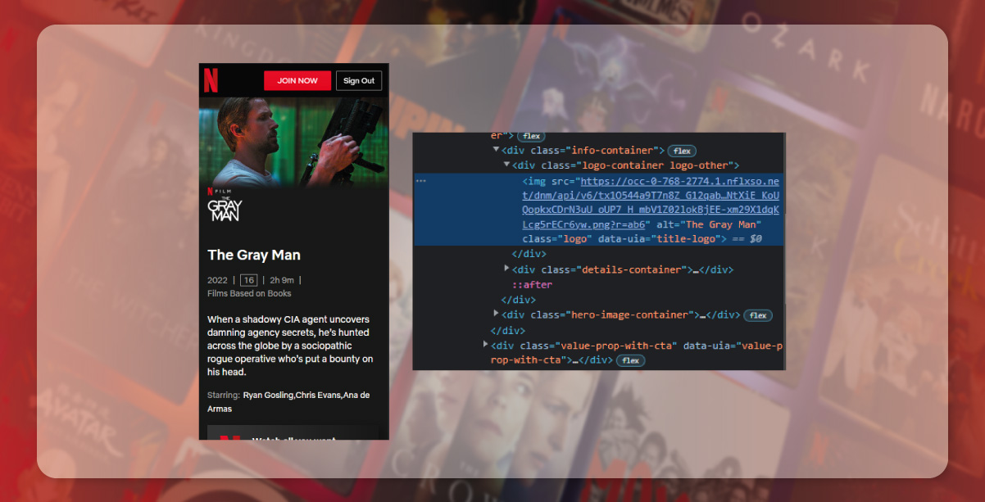Open the hero image of the man with binoculars

pos(293,142)
